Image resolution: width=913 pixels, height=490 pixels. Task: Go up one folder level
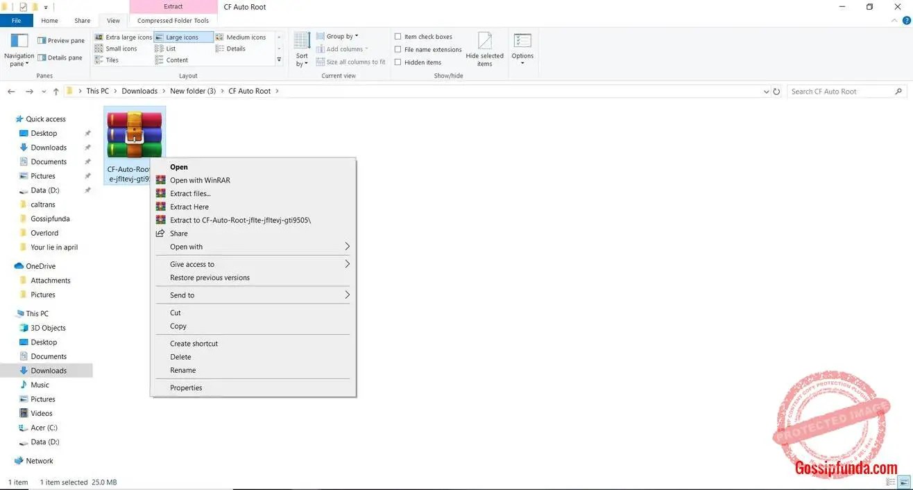tap(56, 91)
